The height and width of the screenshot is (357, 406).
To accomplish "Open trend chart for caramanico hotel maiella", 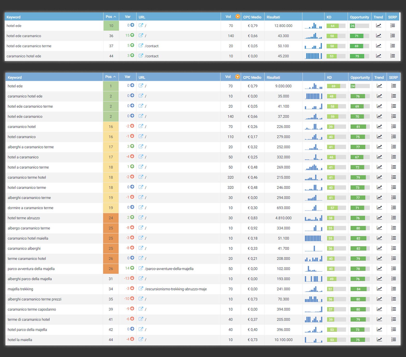I will point(379,238).
